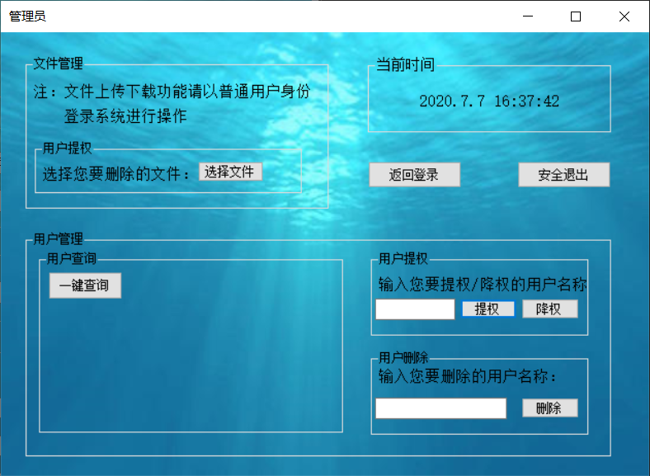The height and width of the screenshot is (476, 650).
Task: Click the 用户查询 group title
Action: [x=71, y=259]
